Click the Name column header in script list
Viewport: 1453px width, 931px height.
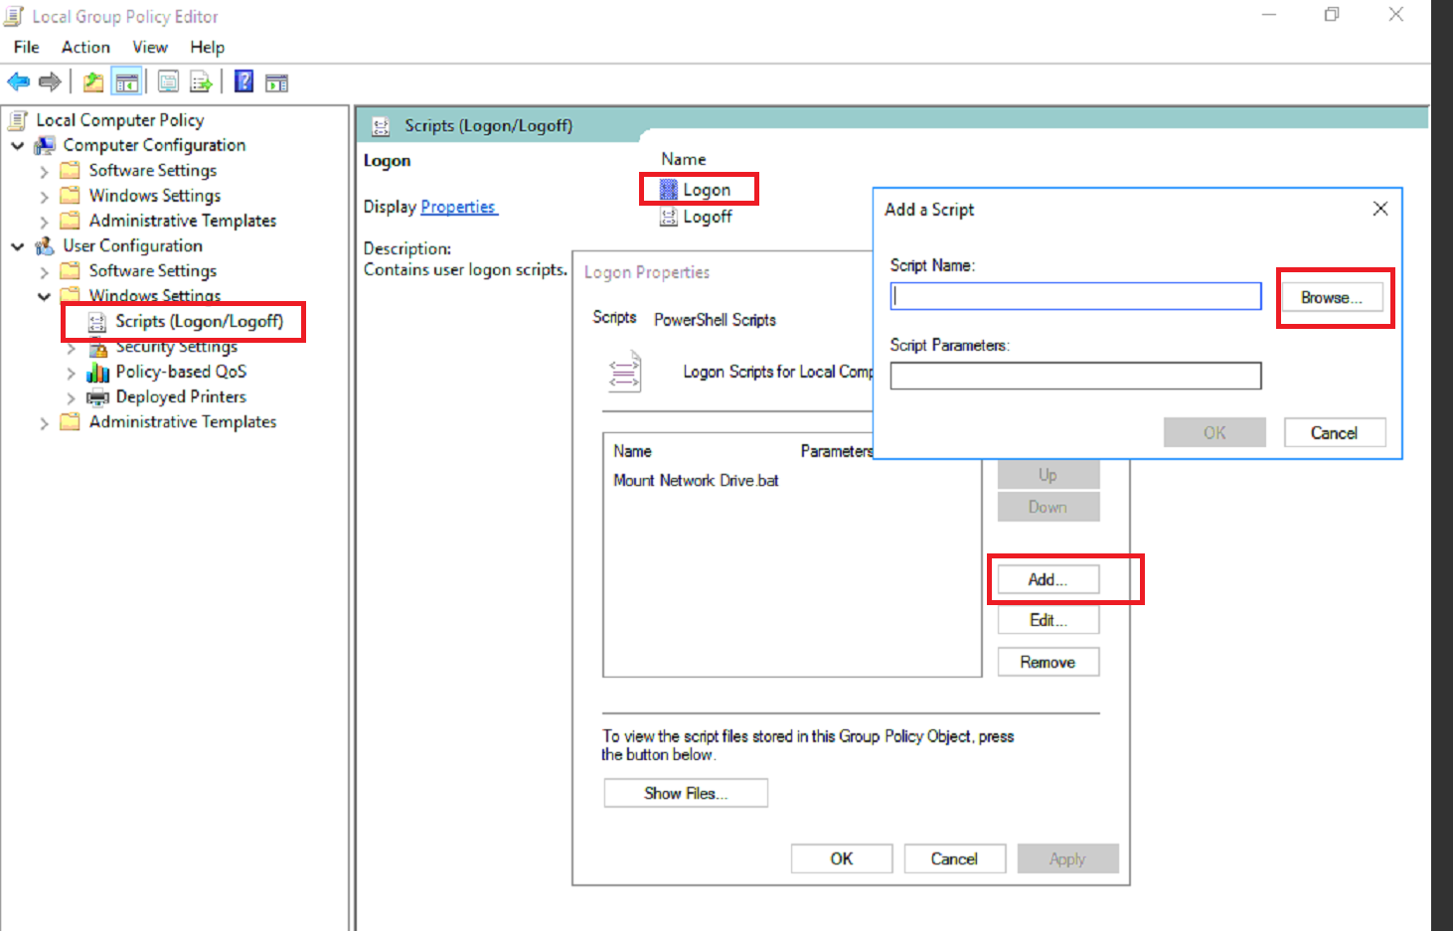coord(633,451)
